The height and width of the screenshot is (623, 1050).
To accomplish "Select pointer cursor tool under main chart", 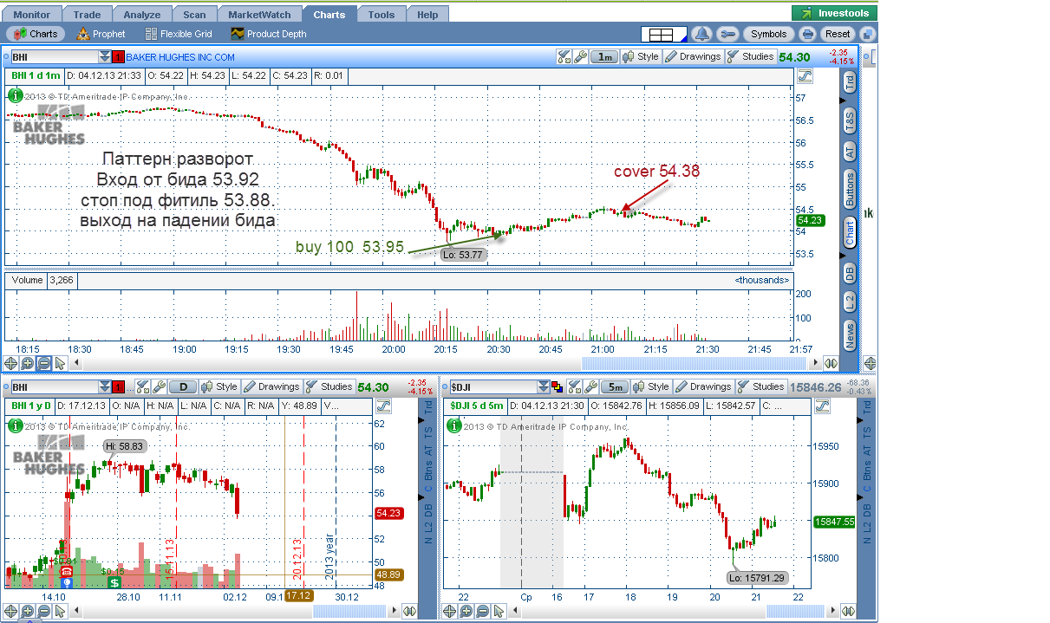I will [60, 363].
